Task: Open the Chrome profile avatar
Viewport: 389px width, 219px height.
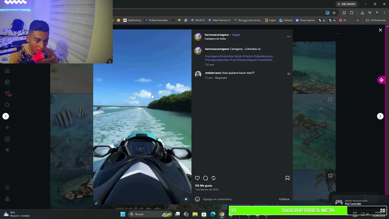Action: (377, 13)
